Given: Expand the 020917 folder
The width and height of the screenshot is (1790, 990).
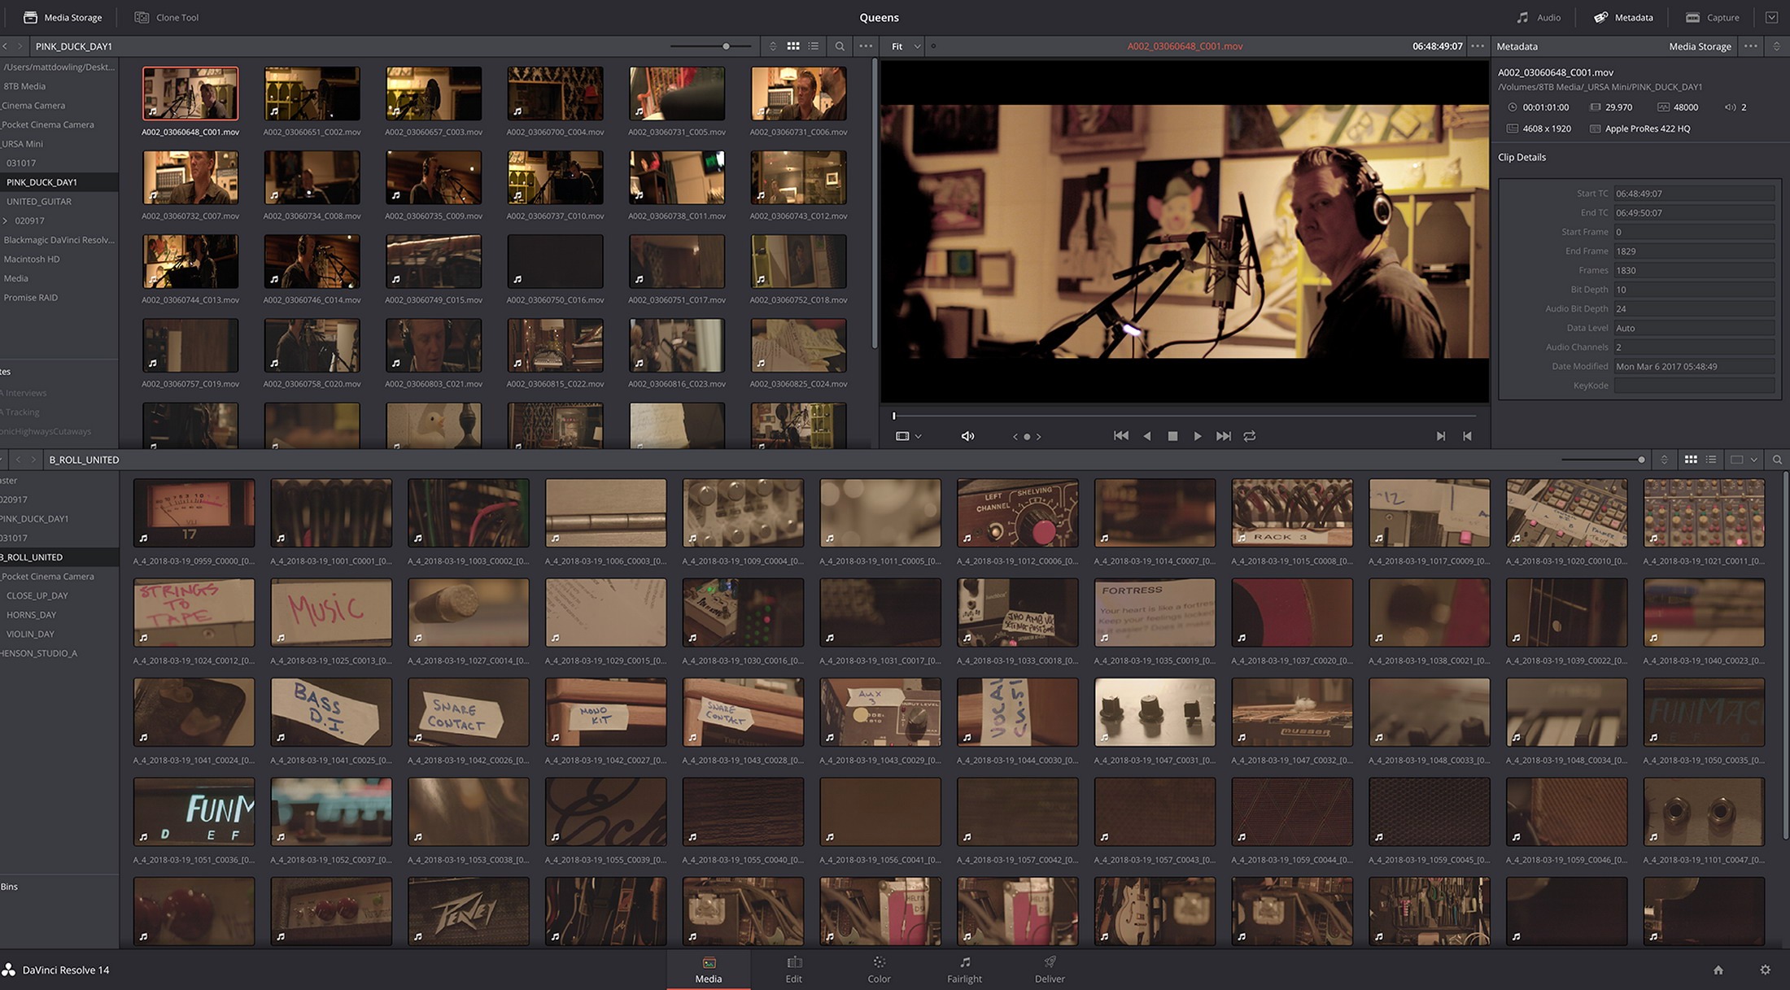Looking at the screenshot, I should [x=6, y=220].
